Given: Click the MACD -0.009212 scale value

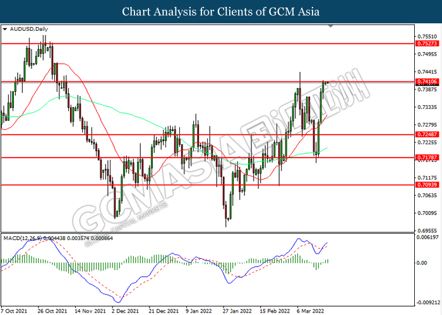Looking at the screenshot, I should point(427,303).
